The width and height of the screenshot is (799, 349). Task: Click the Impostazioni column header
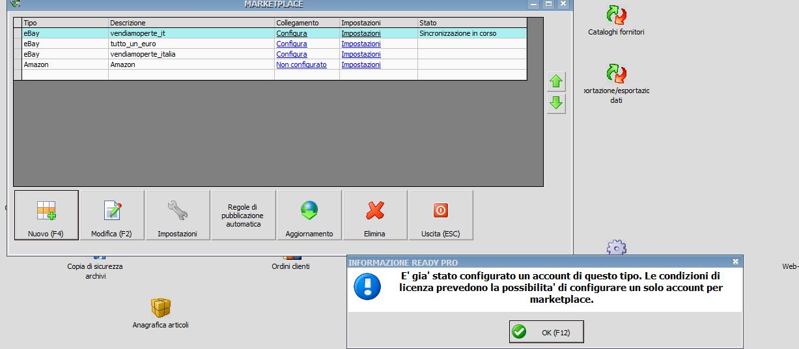click(378, 23)
